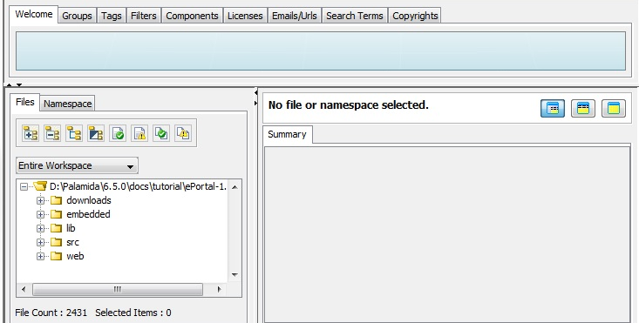This screenshot has width=639, height=323.
Task: Switch to the Search Terms tab
Action: (x=355, y=16)
